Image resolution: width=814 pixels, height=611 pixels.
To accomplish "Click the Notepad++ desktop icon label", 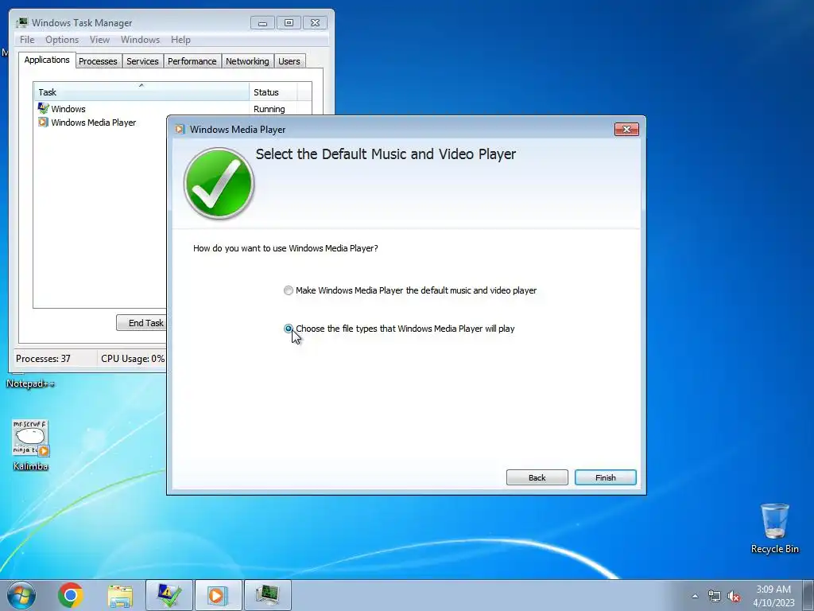I will [30, 384].
